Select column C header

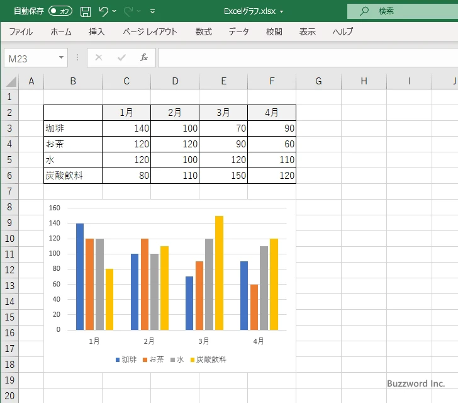(x=126, y=81)
